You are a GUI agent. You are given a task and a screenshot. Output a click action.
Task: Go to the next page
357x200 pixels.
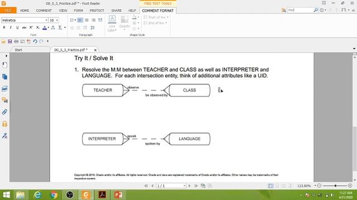tap(190, 186)
